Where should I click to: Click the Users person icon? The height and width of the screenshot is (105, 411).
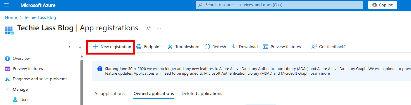click(x=15, y=100)
